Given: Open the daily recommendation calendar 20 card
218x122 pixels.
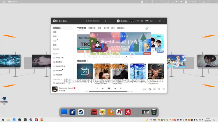Looking at the screenshot, I should pos(85,71).
